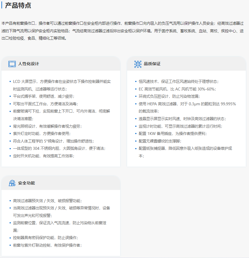
Task: Click the 定时开关机功能 bullet line
Action: (x=44, y=156)
